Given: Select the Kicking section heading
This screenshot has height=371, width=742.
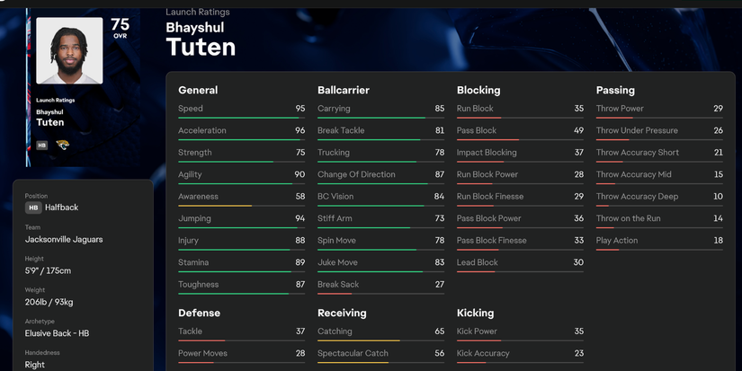Looking at the screenshot, I should coord(475,313).
